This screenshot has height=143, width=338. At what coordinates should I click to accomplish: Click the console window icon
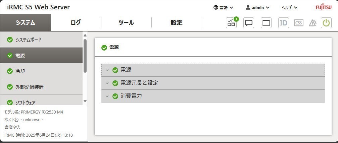pos(266,23)
